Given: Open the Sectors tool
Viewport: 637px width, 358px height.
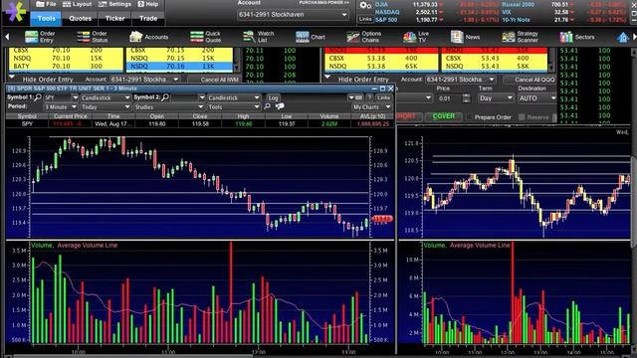Looking at the screenshot, I should [577, 37].
